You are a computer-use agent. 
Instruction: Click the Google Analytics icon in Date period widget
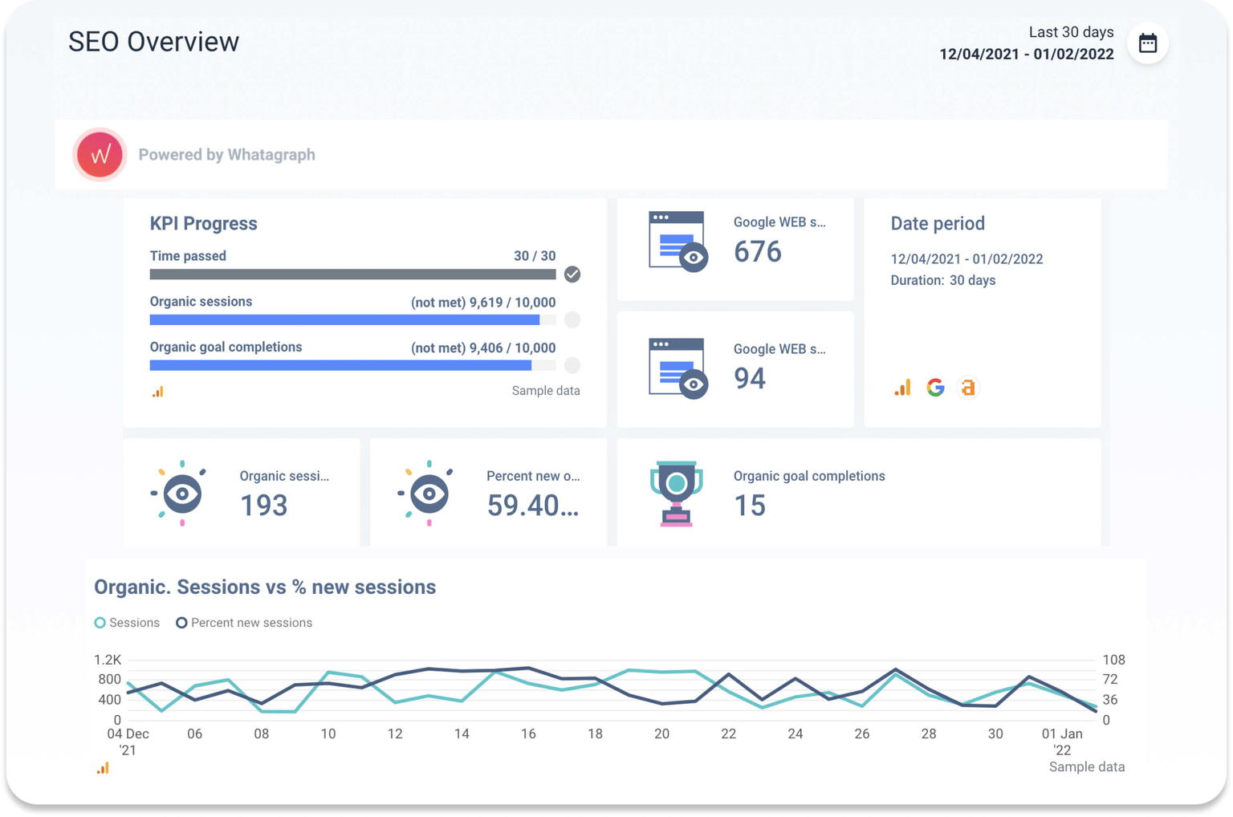click(902, 388)
